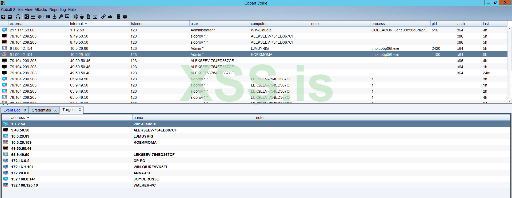Viewport: 512px width, 198px height.
Task: Select target WIN-QIUREVVK5FL
Action: (x=256, y=167)
